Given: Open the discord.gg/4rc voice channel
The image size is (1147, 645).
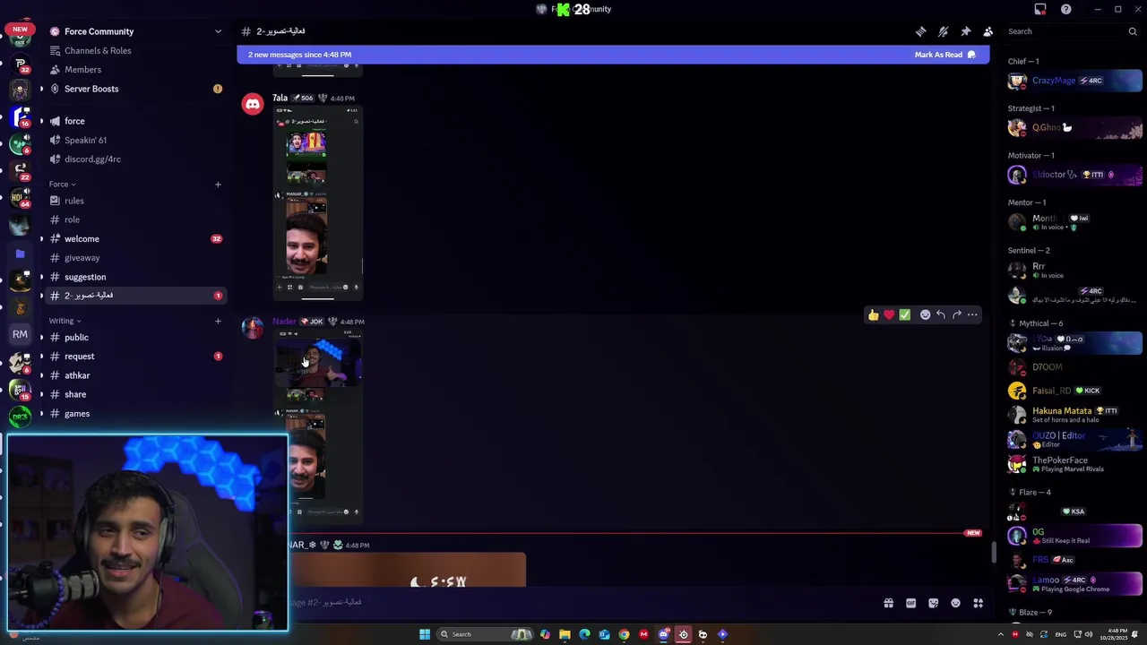Looking at the screenshot, I should [x=134, y=159].
